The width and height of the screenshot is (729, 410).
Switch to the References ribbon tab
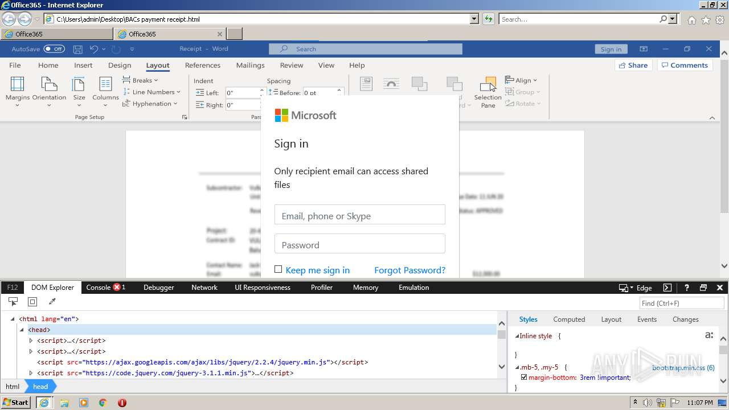203,65
